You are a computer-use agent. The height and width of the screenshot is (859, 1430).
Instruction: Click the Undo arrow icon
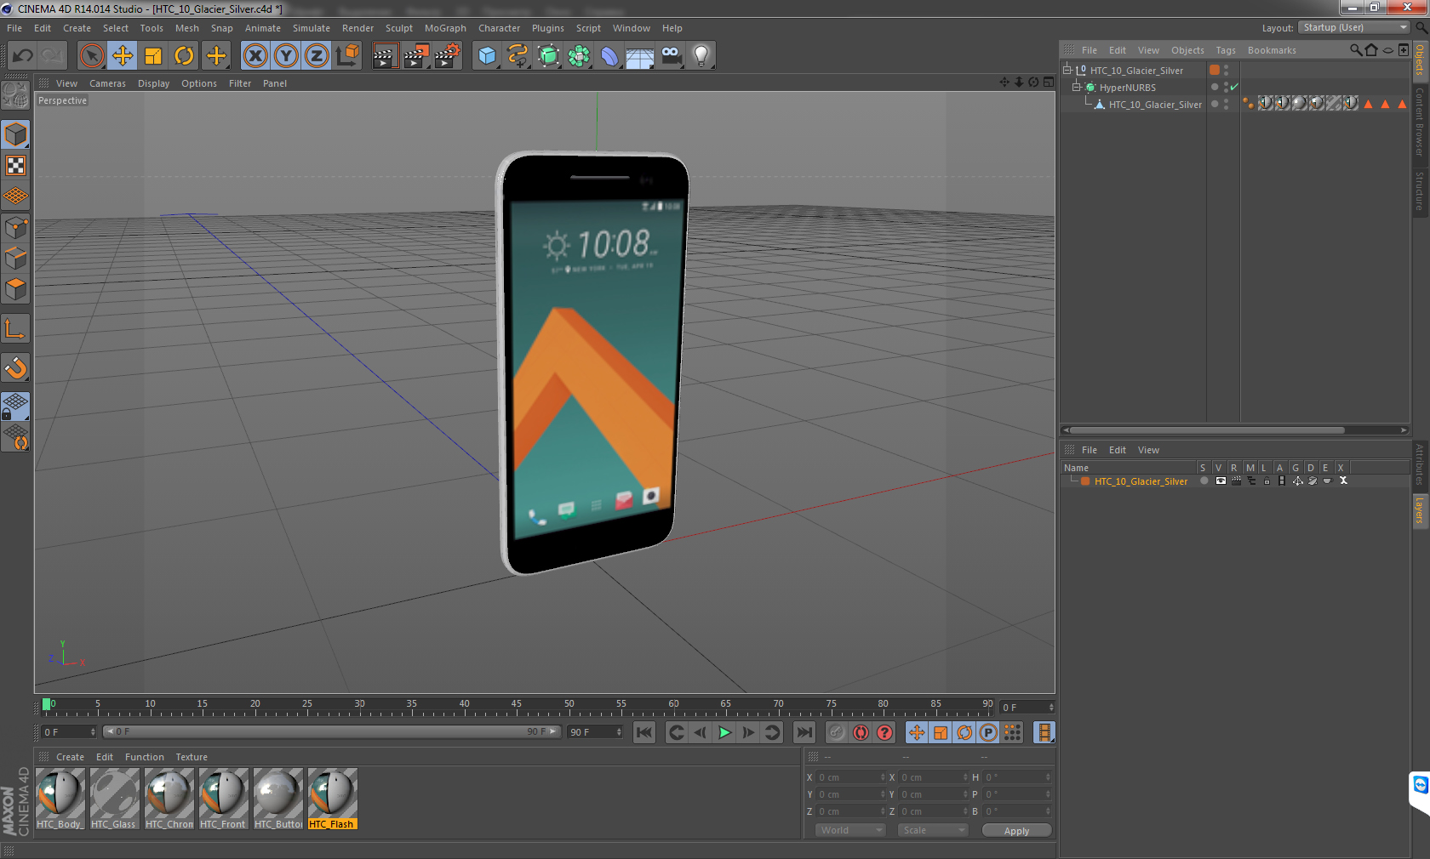tap(22, 56)
